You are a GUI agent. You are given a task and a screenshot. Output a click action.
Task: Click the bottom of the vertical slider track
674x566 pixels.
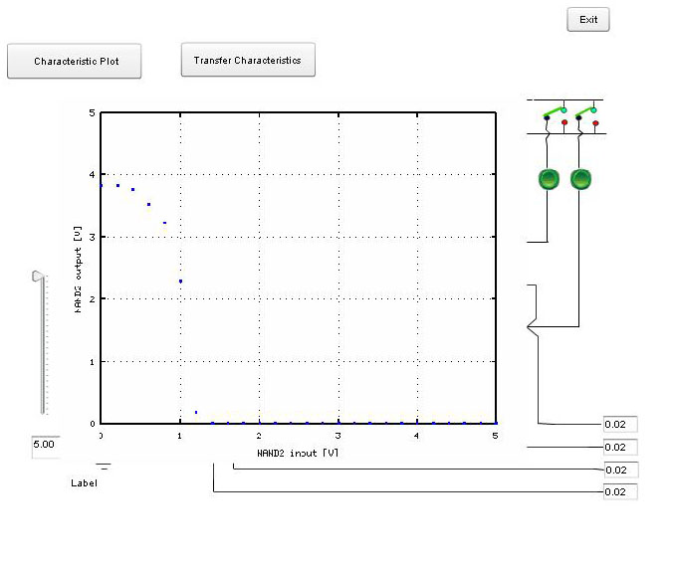42,408
